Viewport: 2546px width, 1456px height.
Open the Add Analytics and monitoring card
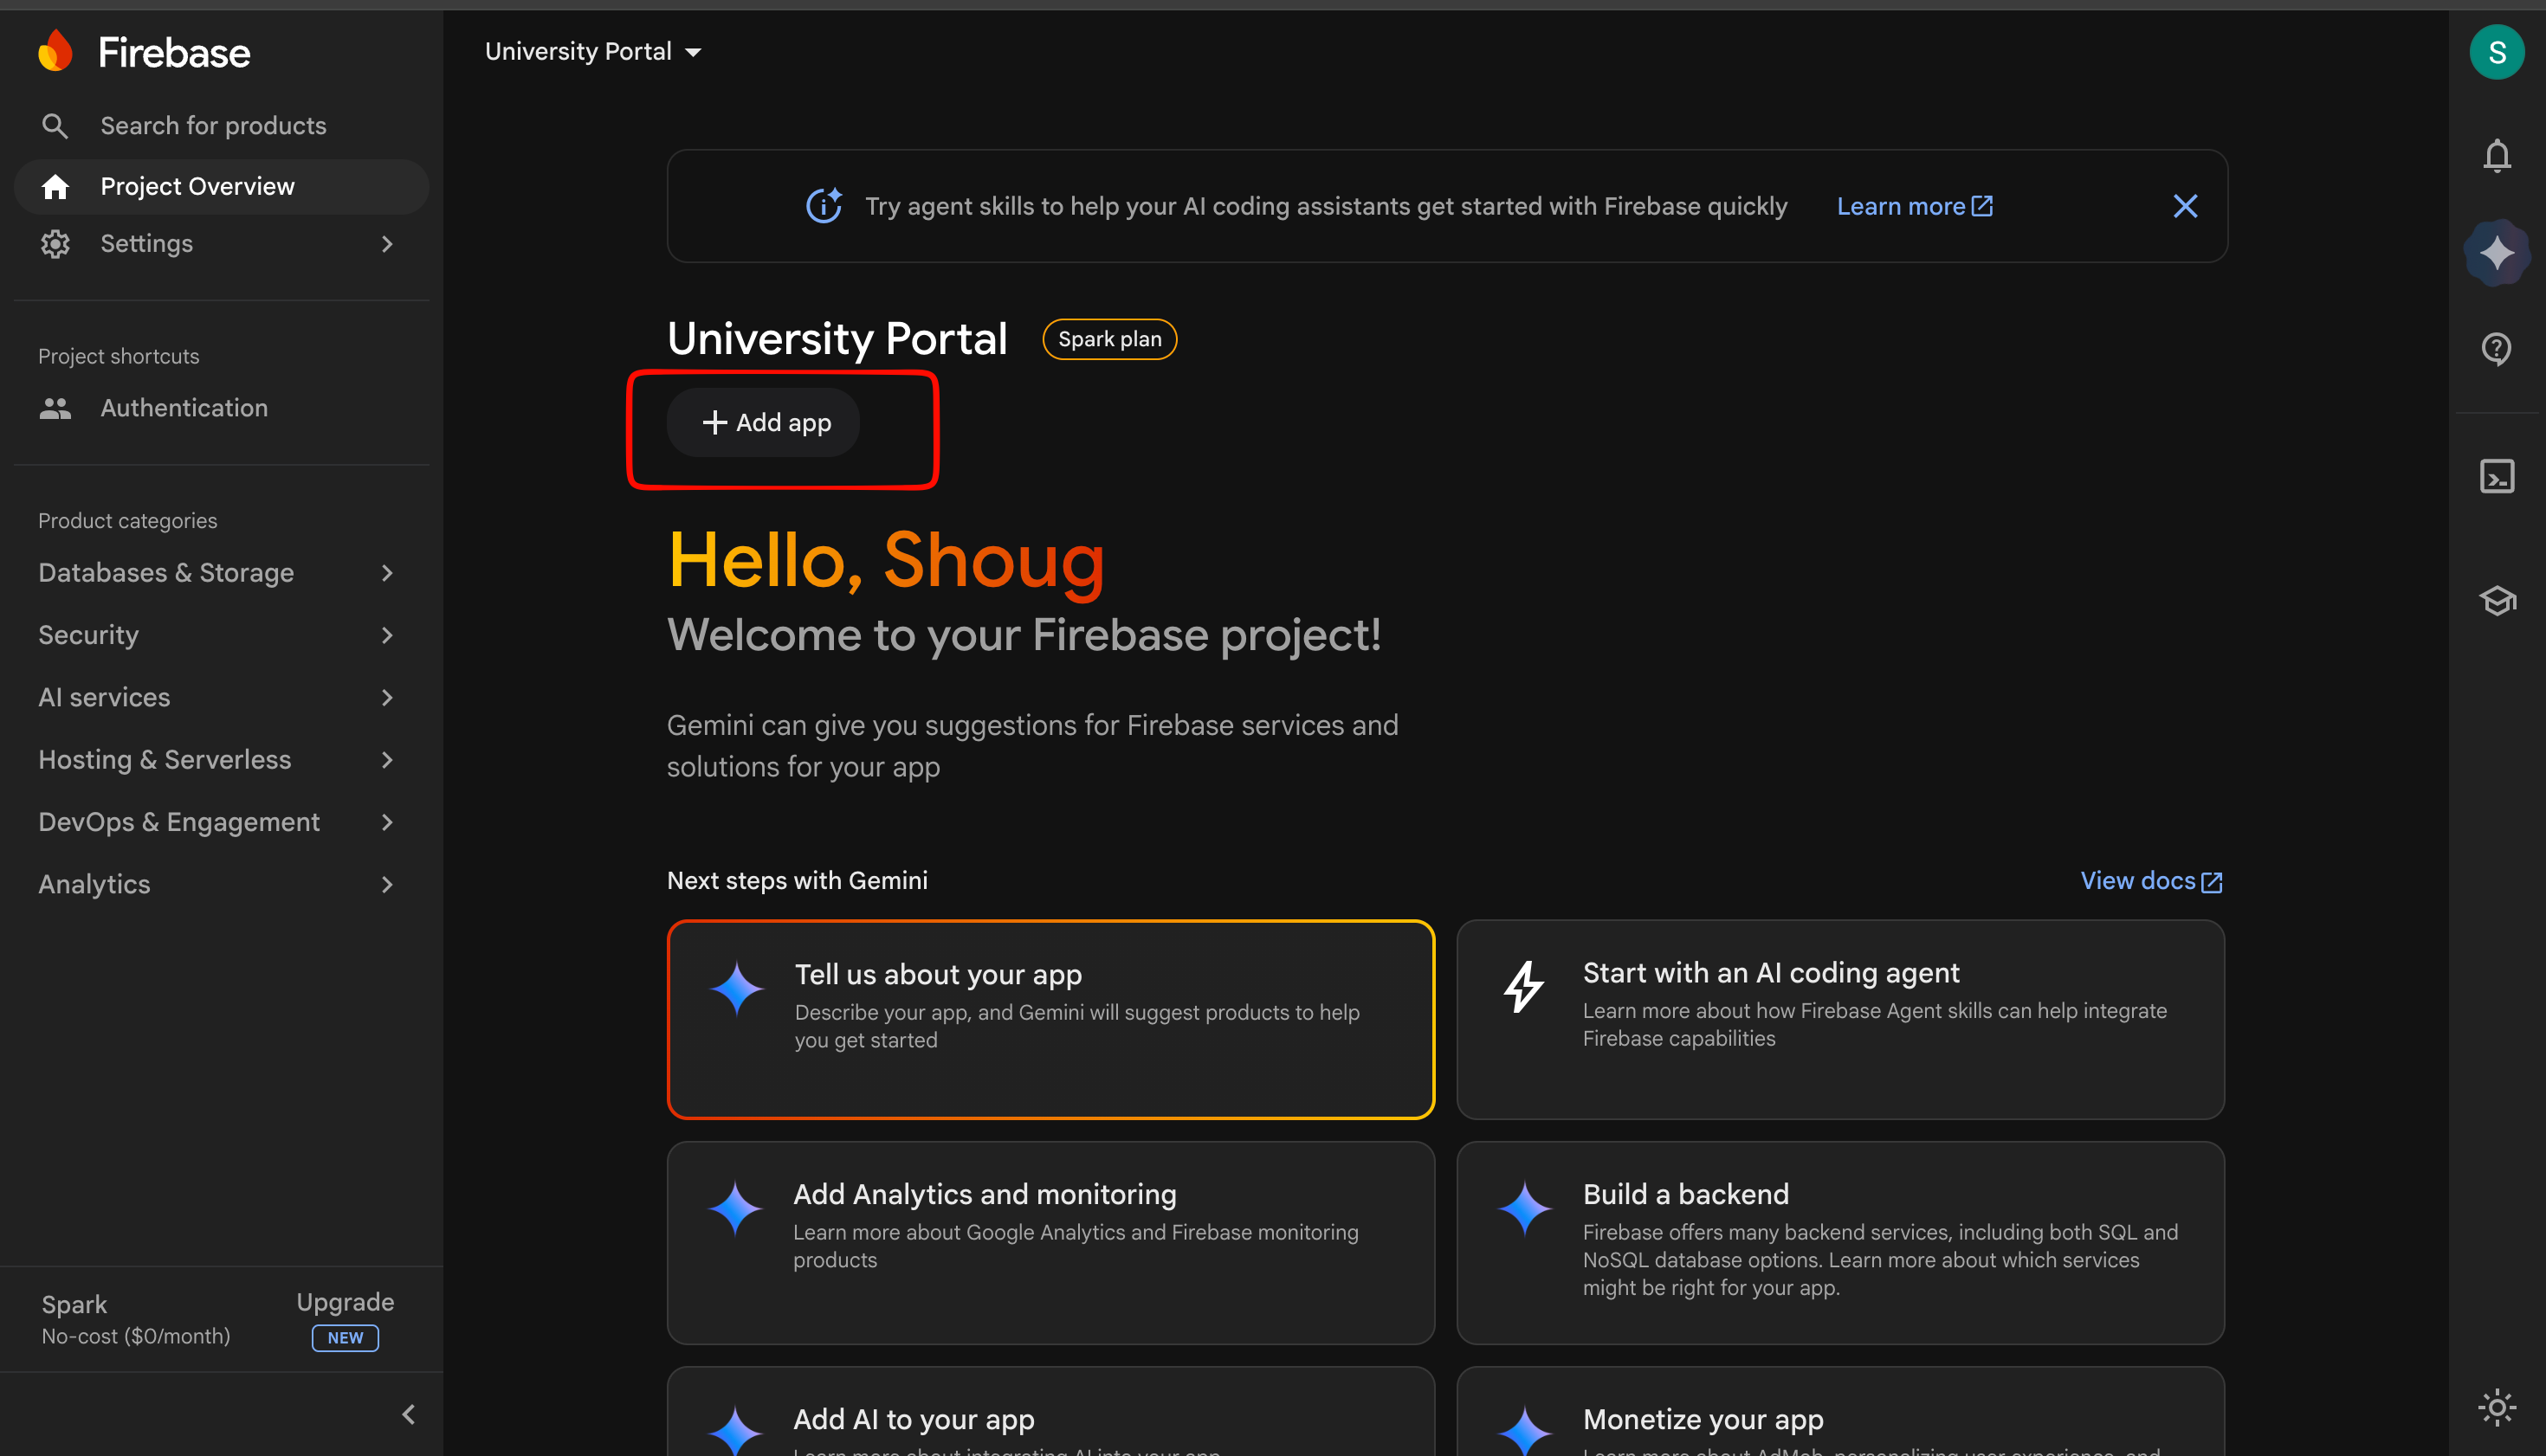1050,1242
